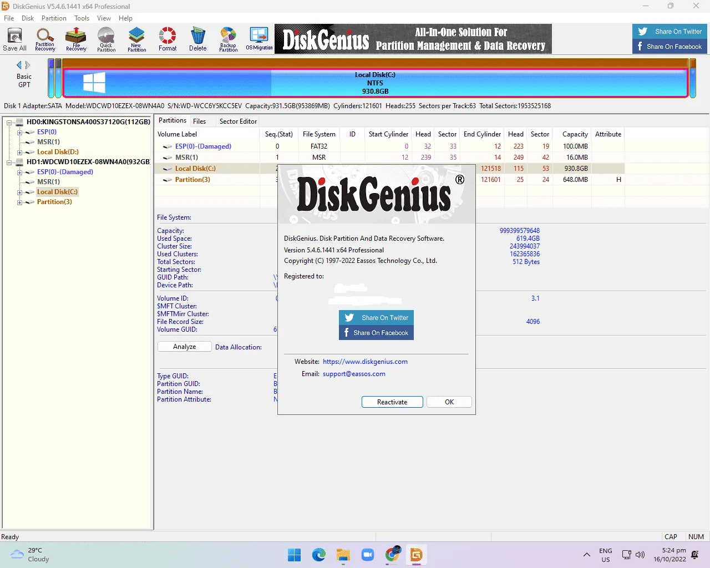Go to previous disk arrow
Image resolution: width=710 pixels, height=568 pixels.
point(19,65)
